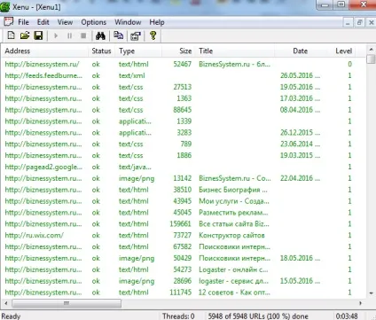Open the Edit menu
Screen dimensions: 376x320
click(x=43, y=22)
